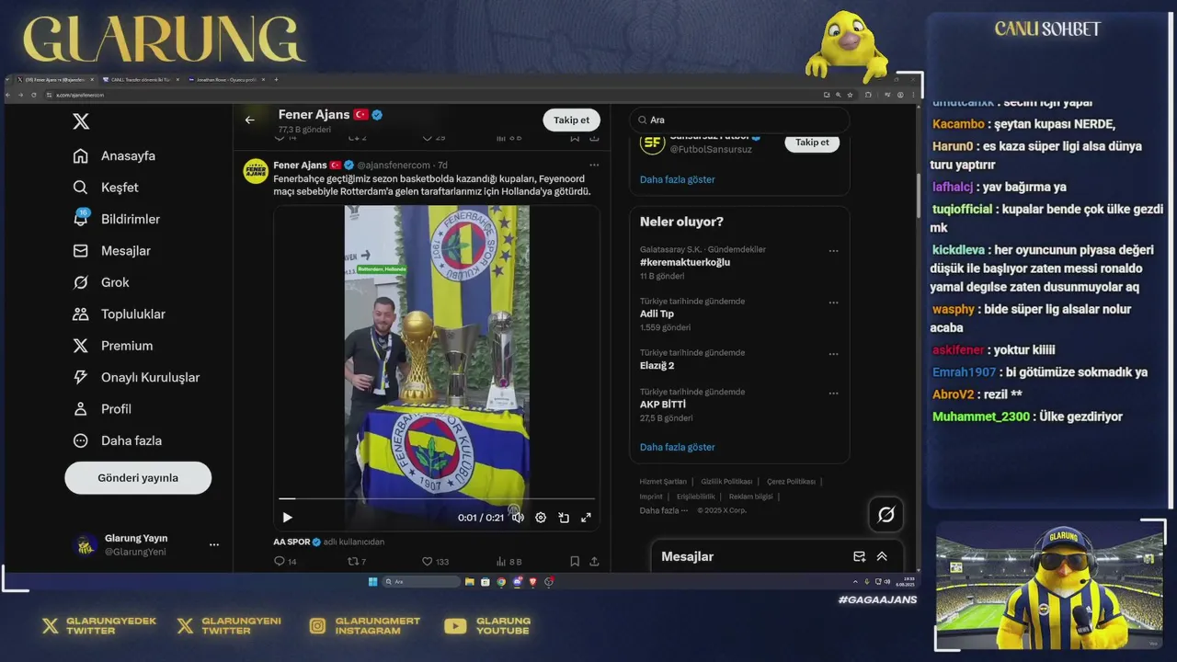Screen dimensions: 1177x662
Task: Open the AKP BİTTİ trending topic
Action: pyautogui.click(x=663, y=405)
